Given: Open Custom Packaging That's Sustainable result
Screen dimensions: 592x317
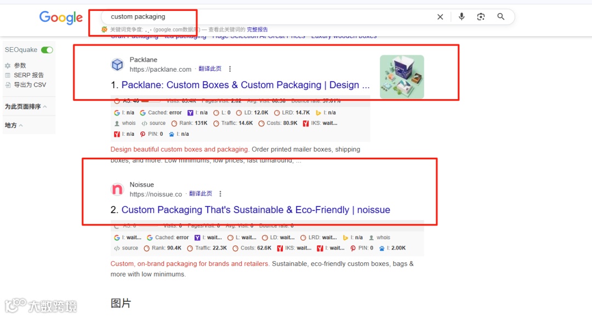Looking at the screenshot, I should point(255,210).
